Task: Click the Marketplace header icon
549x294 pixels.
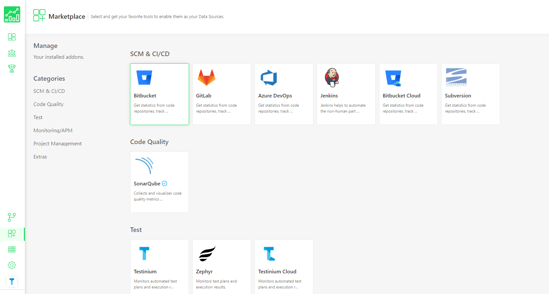Action: coord(39,15)
